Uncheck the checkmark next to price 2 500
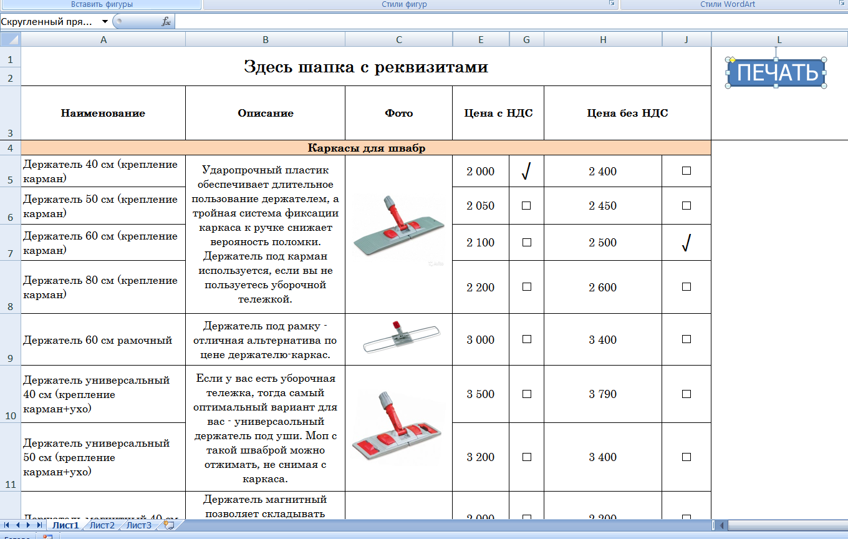Image resolution: width=848 pixels, height=539 pixels. pyautogui.click(x=687, y=243)
